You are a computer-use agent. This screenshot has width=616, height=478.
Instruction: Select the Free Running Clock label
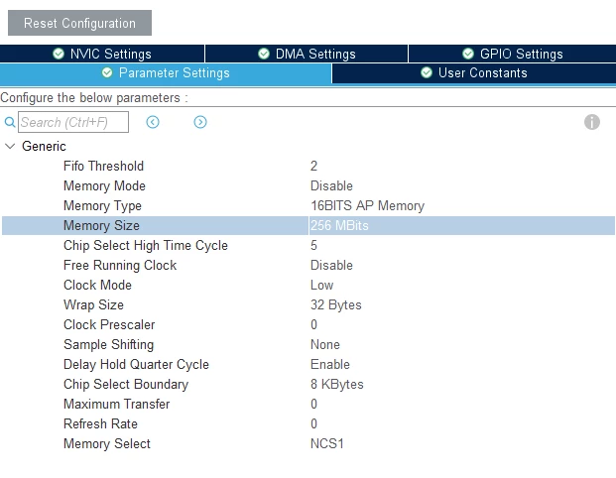coord(120,265)
